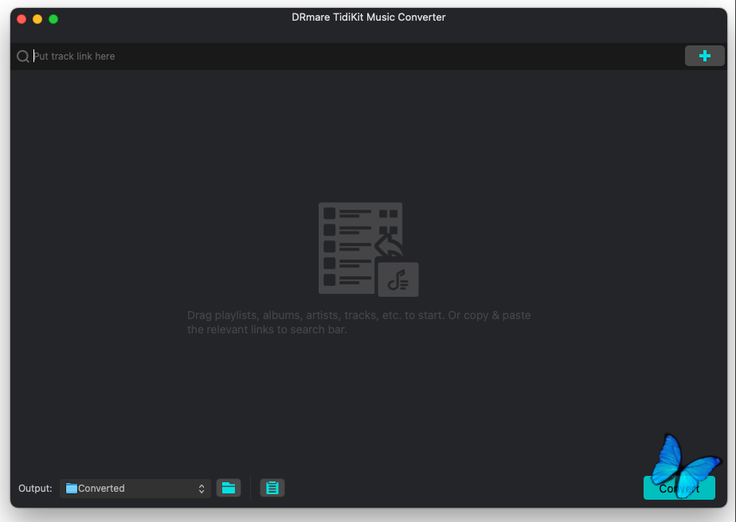Open the output folder icon button
This screenshot has width=736, height=522.
click(229, 488)
